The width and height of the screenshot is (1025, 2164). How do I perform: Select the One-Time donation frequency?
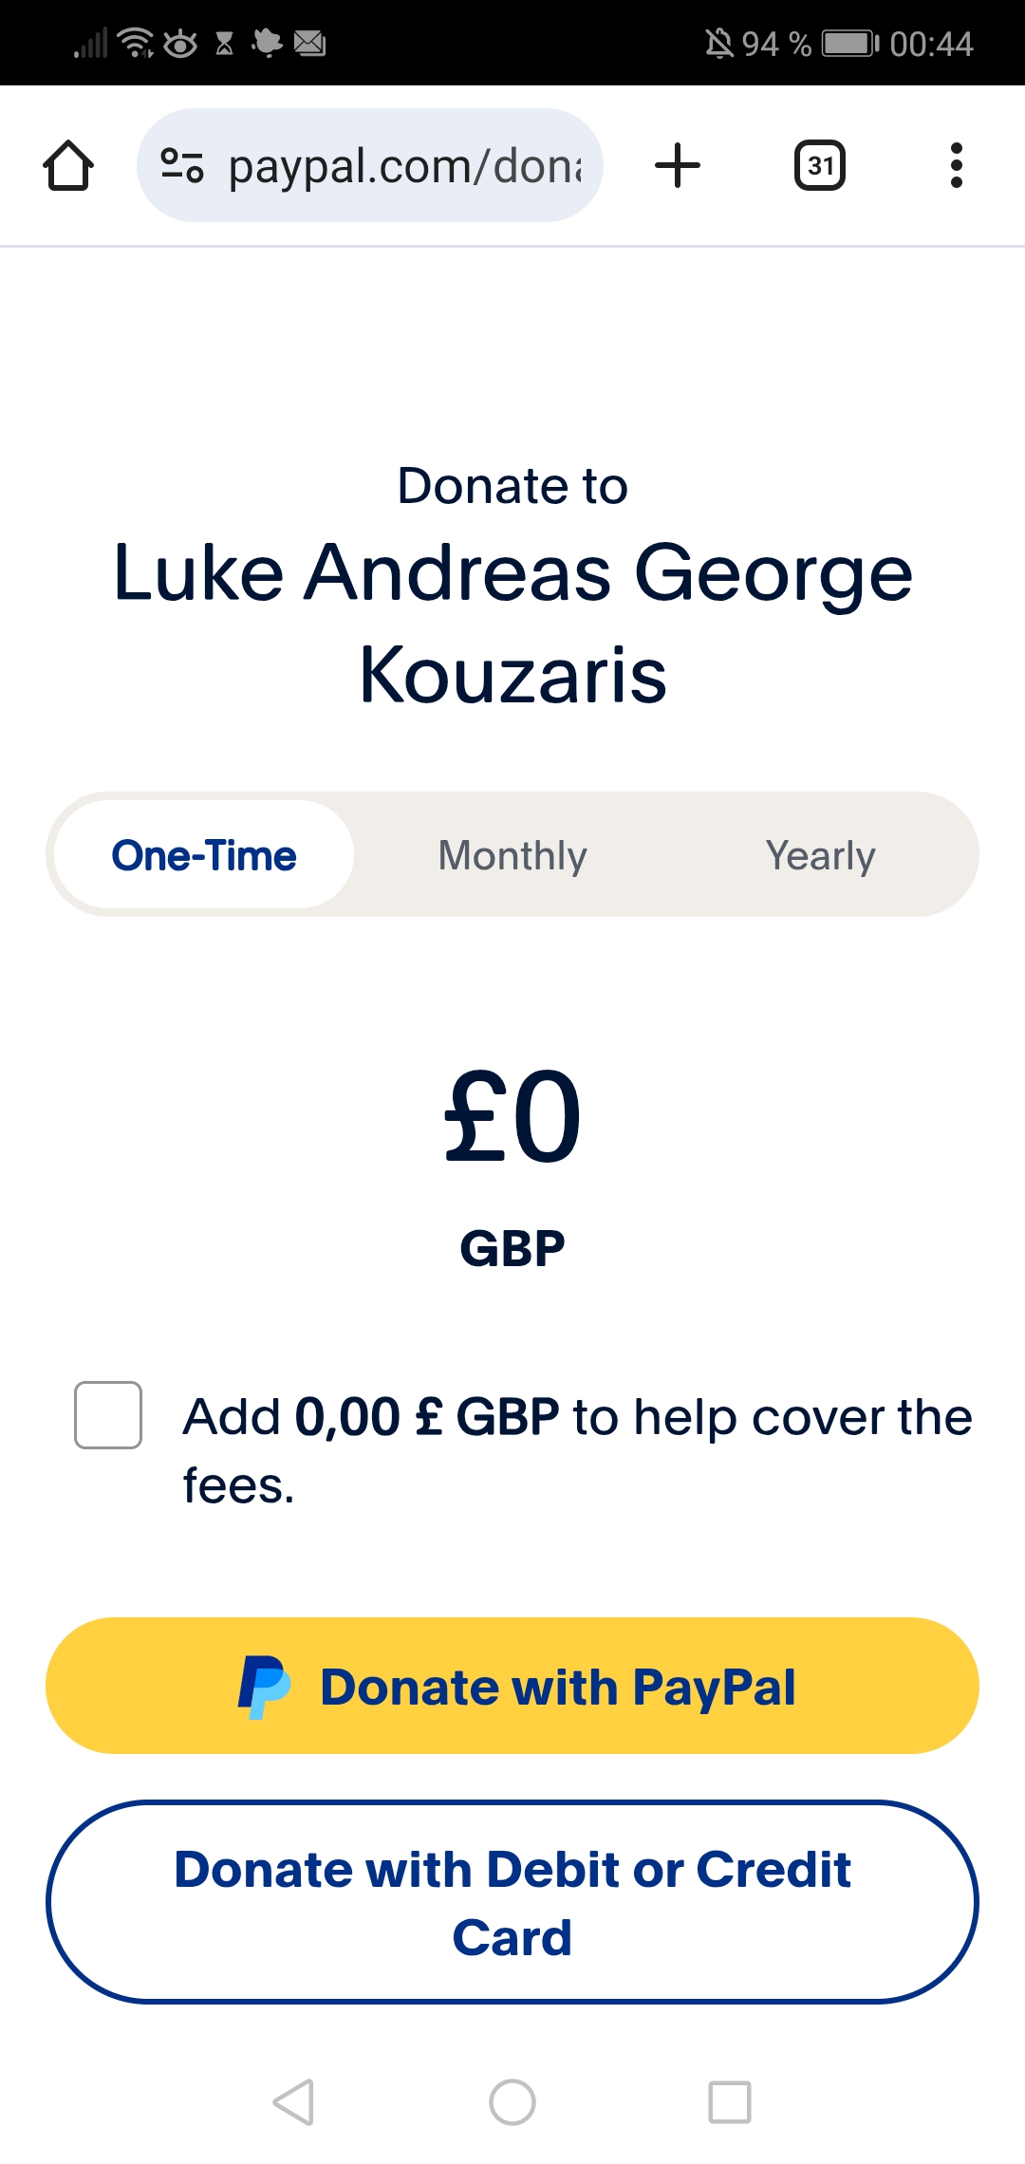(204, 855)
